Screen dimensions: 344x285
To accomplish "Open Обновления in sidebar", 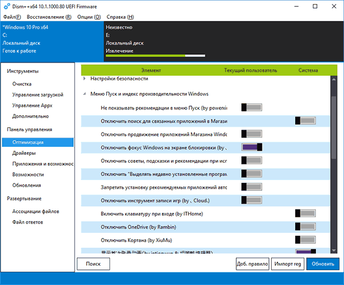I will point(26,185).
